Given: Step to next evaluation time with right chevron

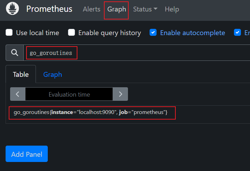Looking at the screenshot, I should pos(120,94).
